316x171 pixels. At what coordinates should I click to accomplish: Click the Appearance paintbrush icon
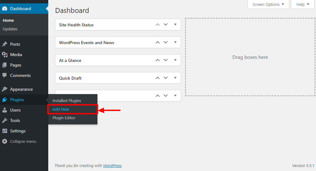5,89
